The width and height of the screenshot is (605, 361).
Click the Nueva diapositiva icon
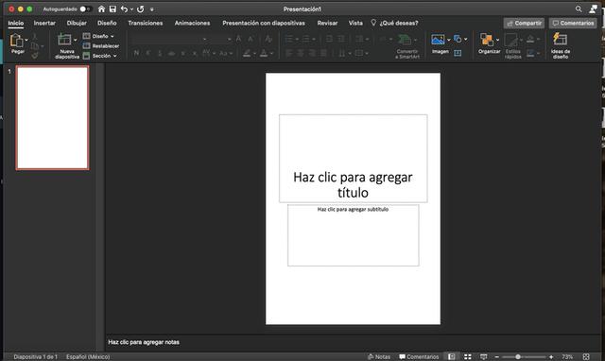(64, 40)
